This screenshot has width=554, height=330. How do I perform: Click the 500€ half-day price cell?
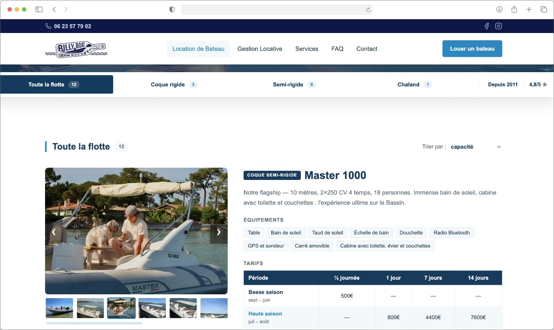click(347, 296)
